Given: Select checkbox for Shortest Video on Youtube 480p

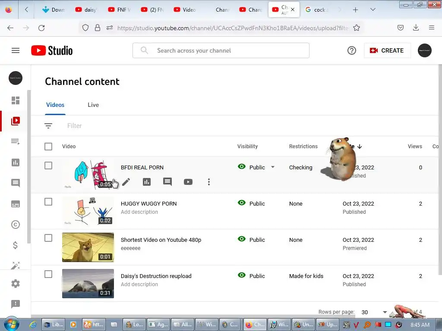Looking at the screenshot, I should [48, 238].
